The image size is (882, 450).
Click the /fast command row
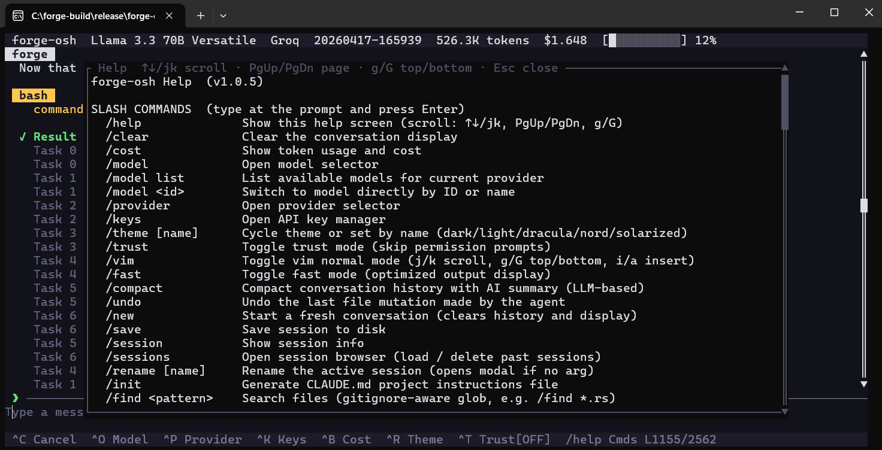(328, 275)
